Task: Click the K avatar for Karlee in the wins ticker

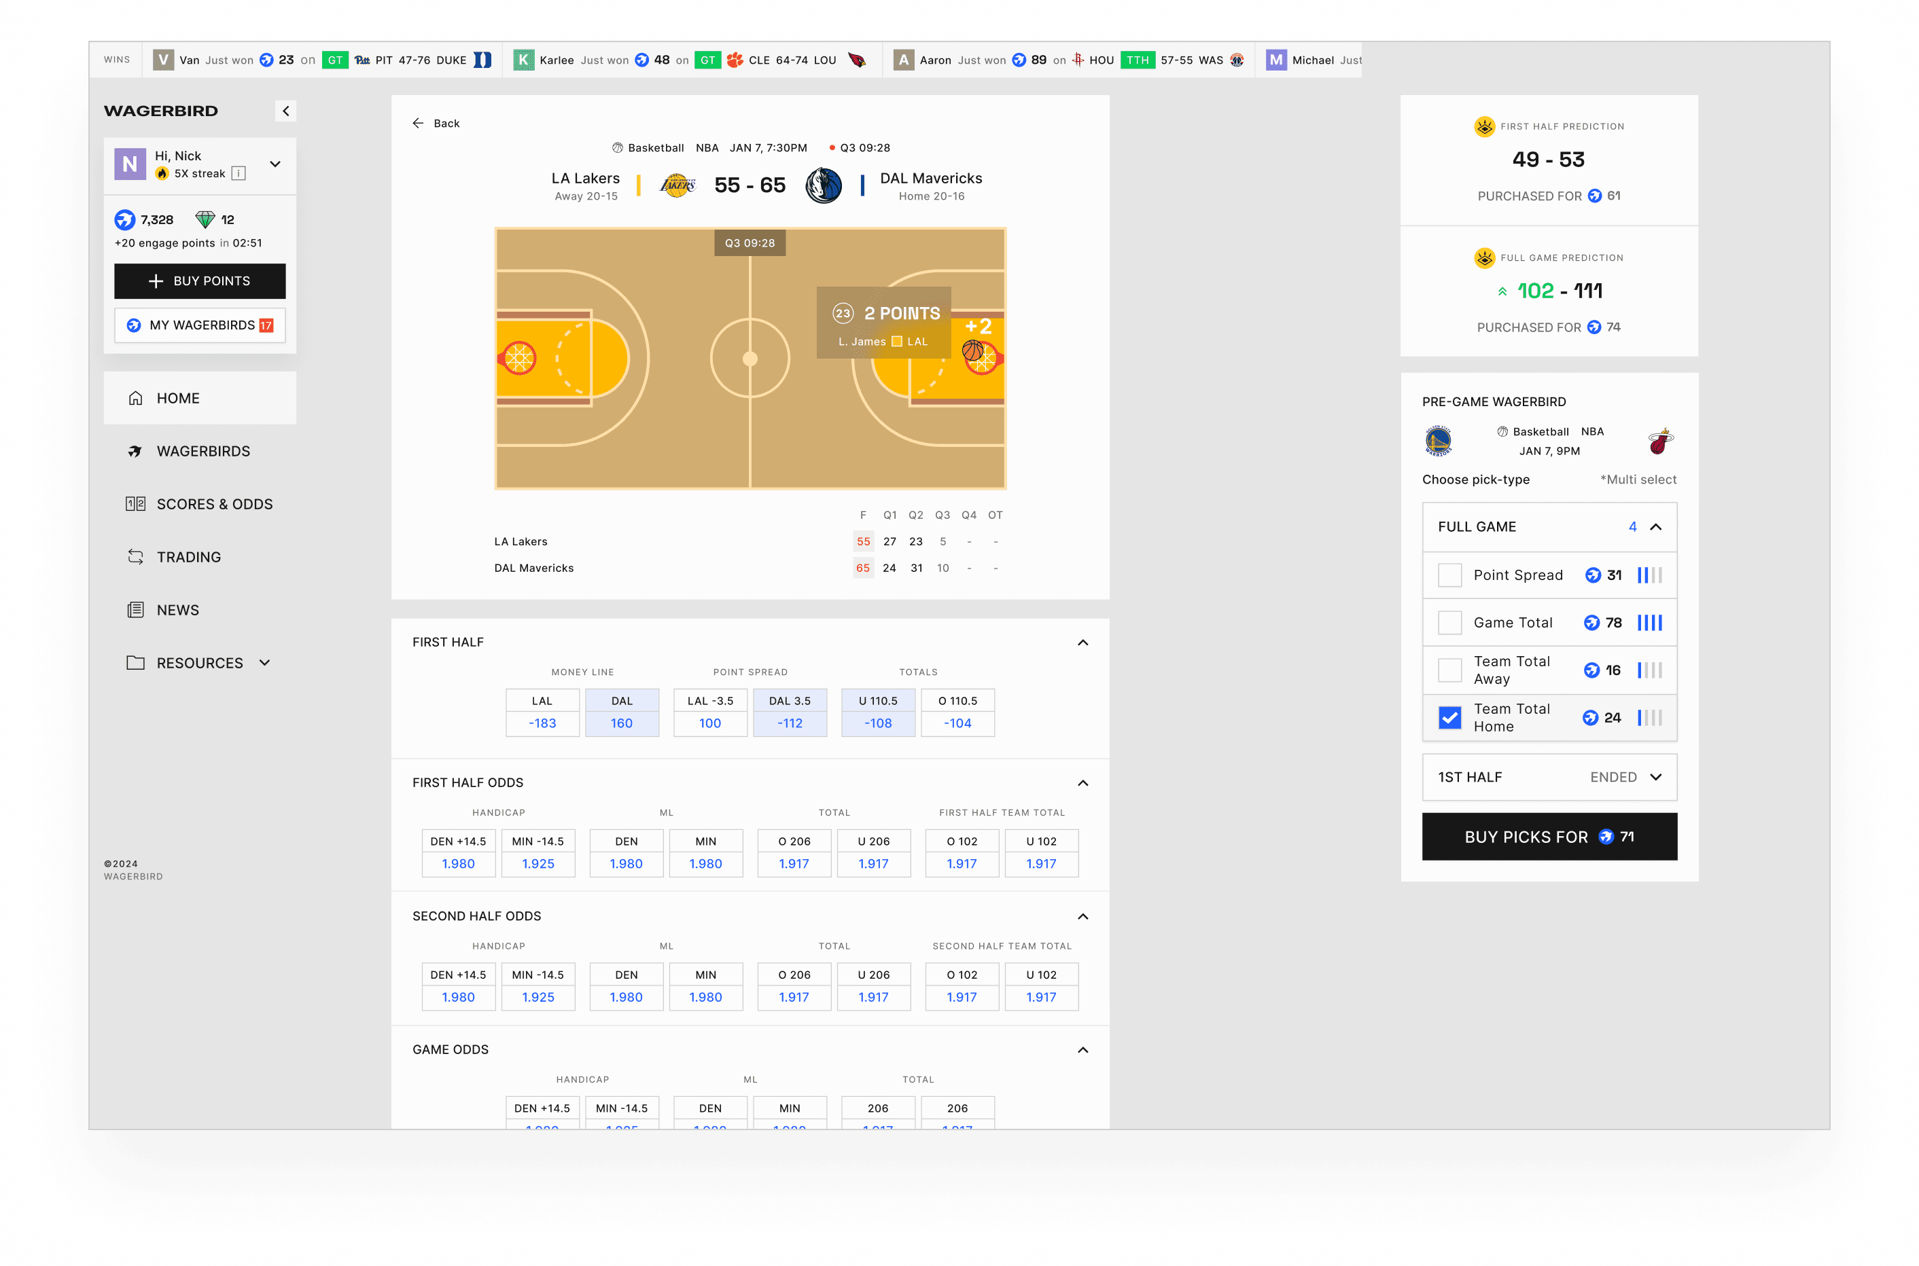Action: [523, 60]
